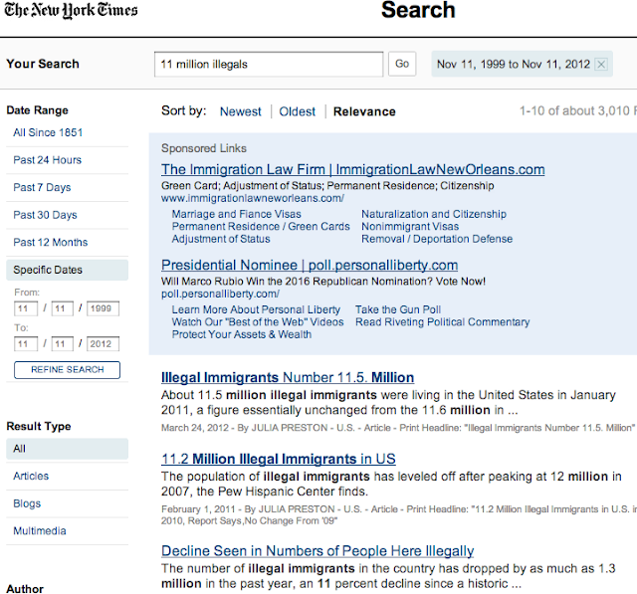
Task: Click the Refine Search button
Action: point(67,370)
